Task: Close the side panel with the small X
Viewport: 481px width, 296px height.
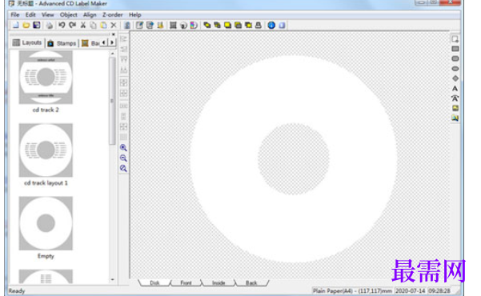Action: 113,34
